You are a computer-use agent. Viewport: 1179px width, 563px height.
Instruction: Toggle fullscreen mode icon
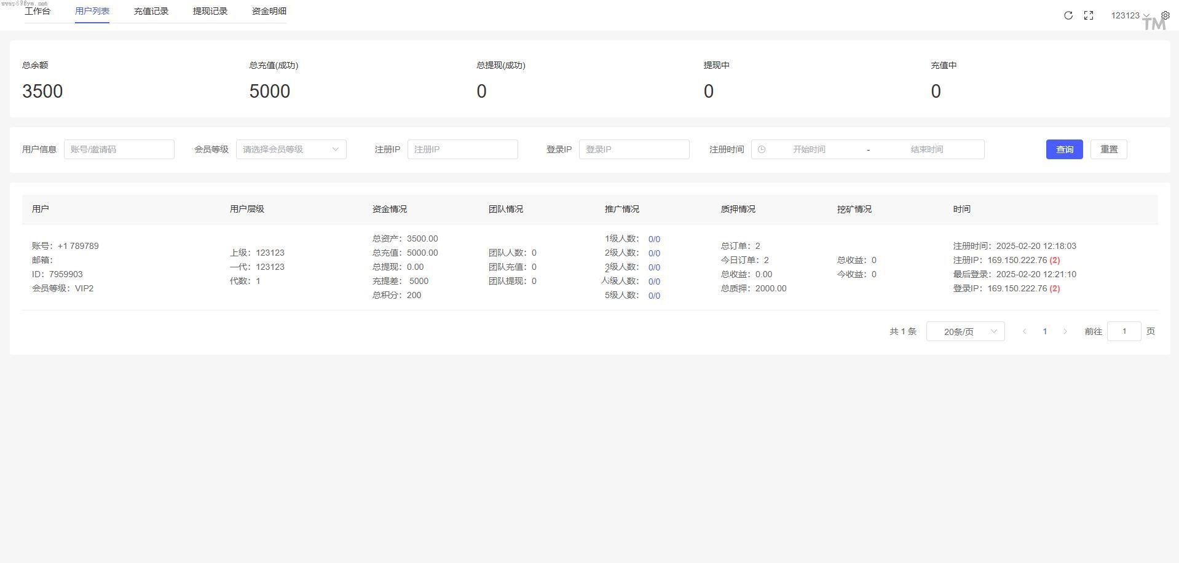1089,15
